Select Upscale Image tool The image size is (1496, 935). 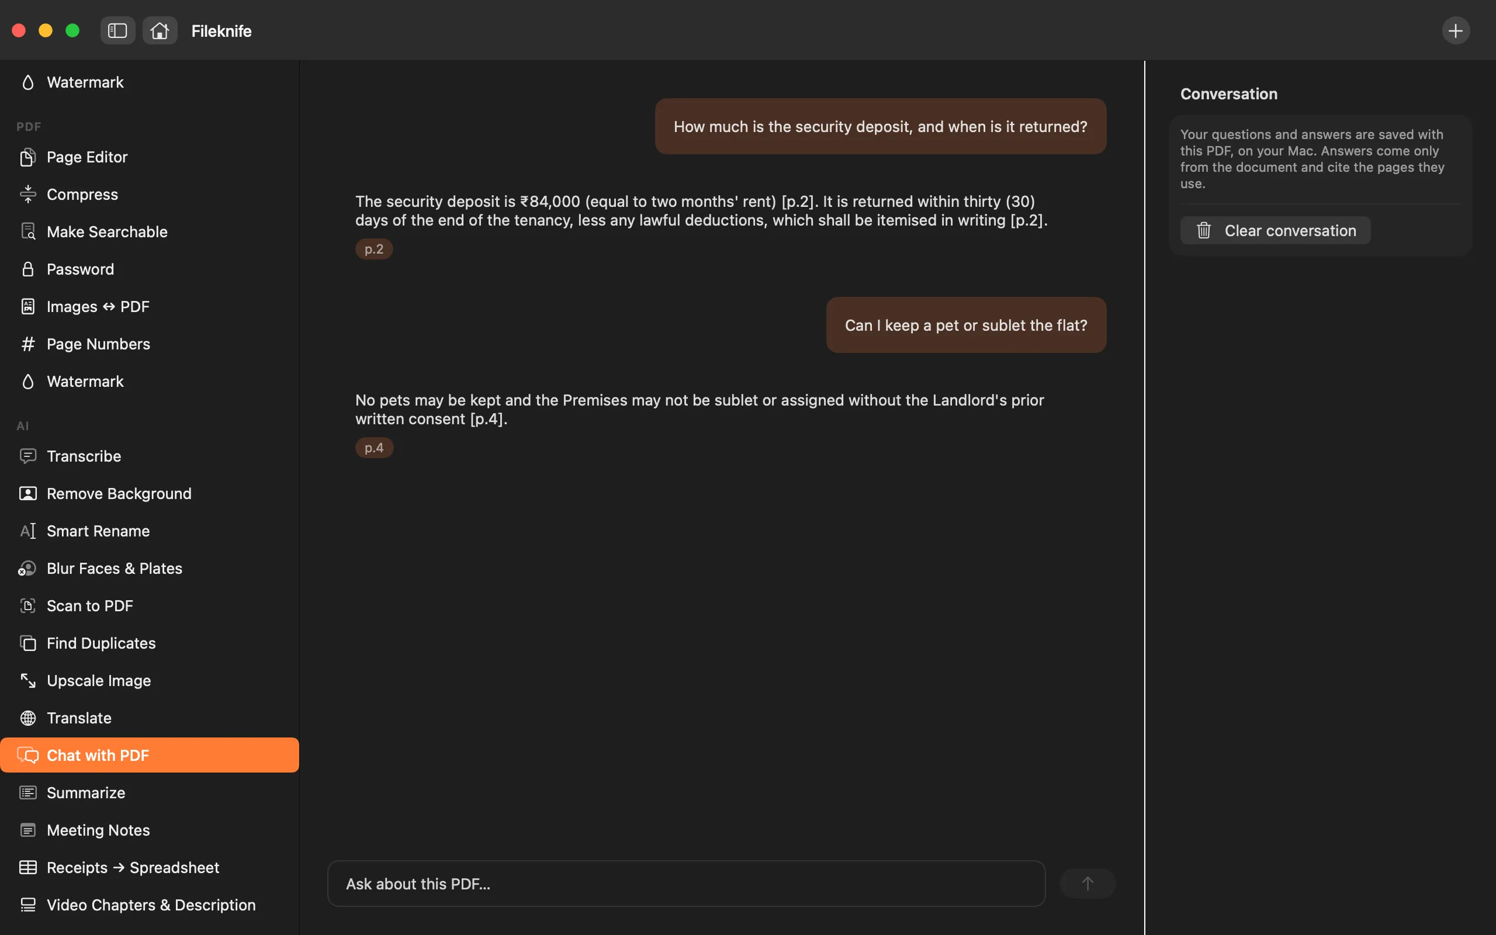pyautogui.click(x=150, y=681)
